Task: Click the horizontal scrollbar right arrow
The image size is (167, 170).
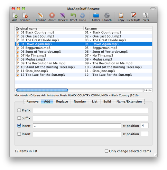Action: pos(150,90)
